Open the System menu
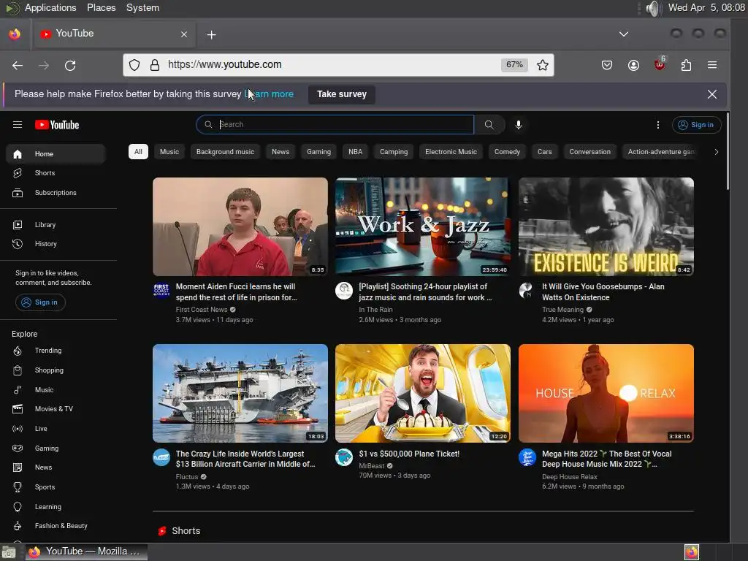The image size is (748, 561). coord(142,7)
